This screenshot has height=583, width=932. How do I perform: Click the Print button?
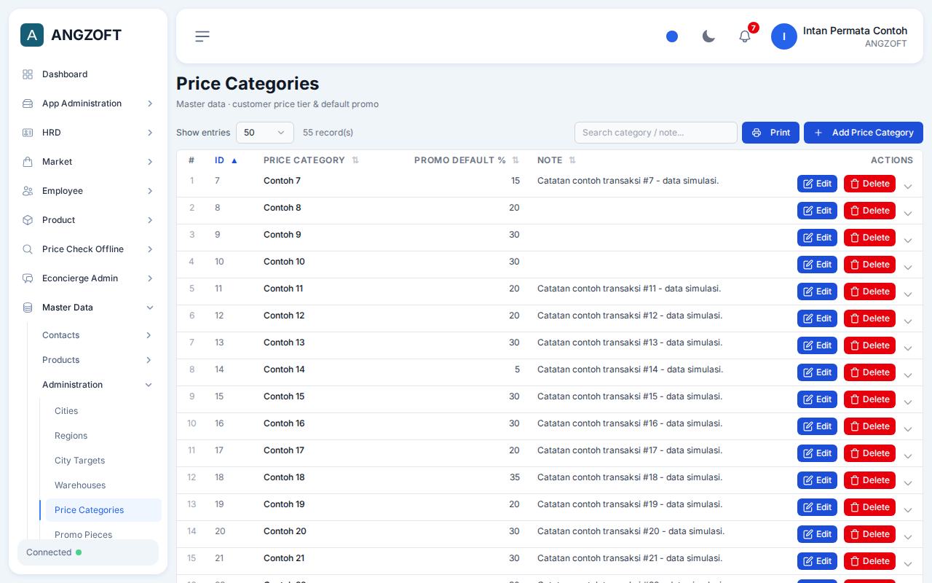[x=770, y=133]
